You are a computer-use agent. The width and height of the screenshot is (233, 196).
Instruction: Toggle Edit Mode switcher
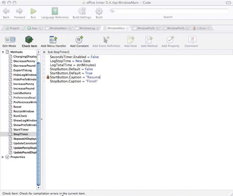(x=9, y=40)
